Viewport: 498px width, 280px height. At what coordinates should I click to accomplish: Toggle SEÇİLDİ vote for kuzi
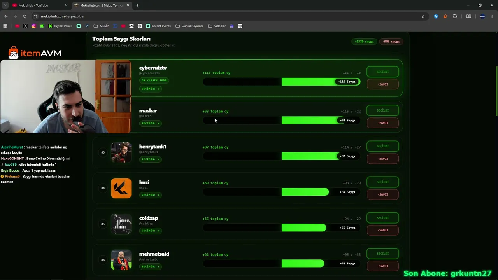point(383,182)
